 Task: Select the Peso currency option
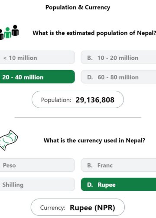pyautogui.click(x=37, y=165)
